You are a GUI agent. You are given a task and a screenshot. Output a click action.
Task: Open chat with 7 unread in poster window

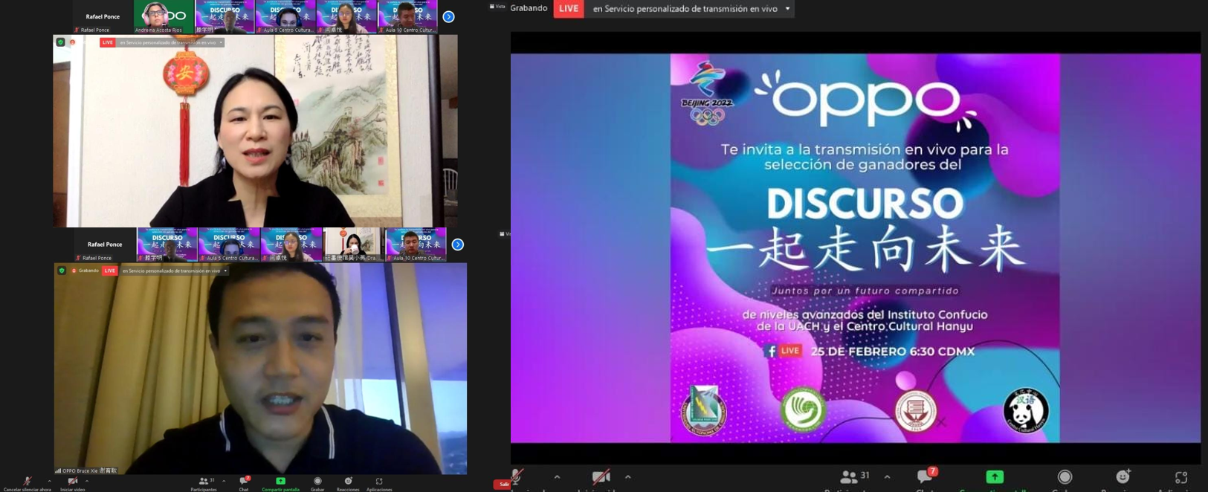[926, 477]
